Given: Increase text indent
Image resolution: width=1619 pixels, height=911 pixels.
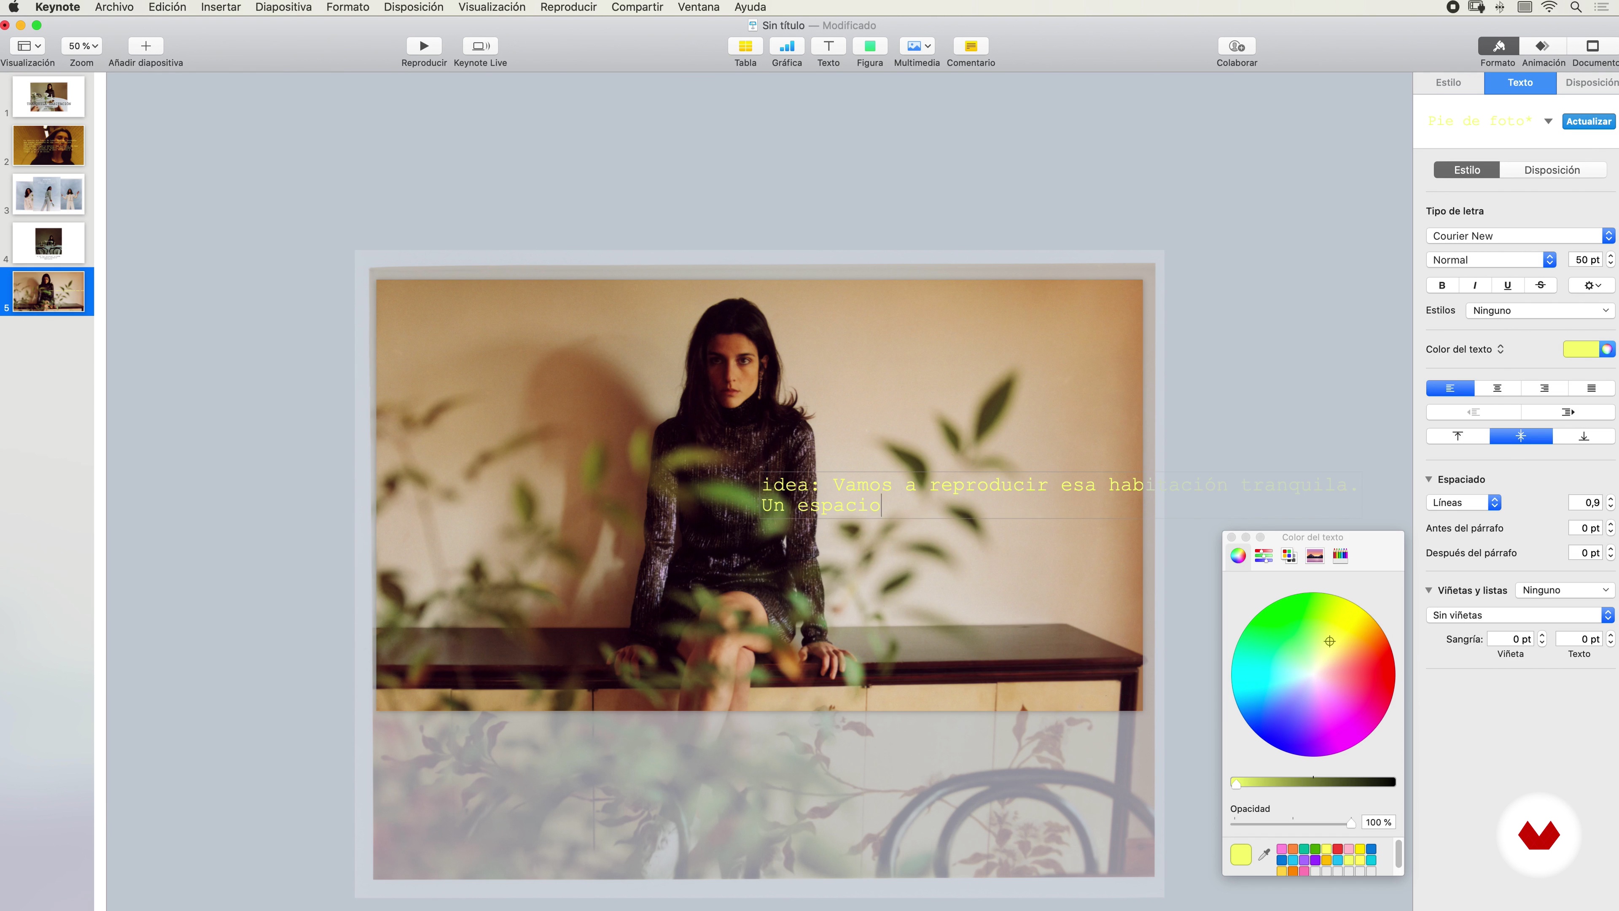Looking at the screenshot, I should click(1568, 412).
